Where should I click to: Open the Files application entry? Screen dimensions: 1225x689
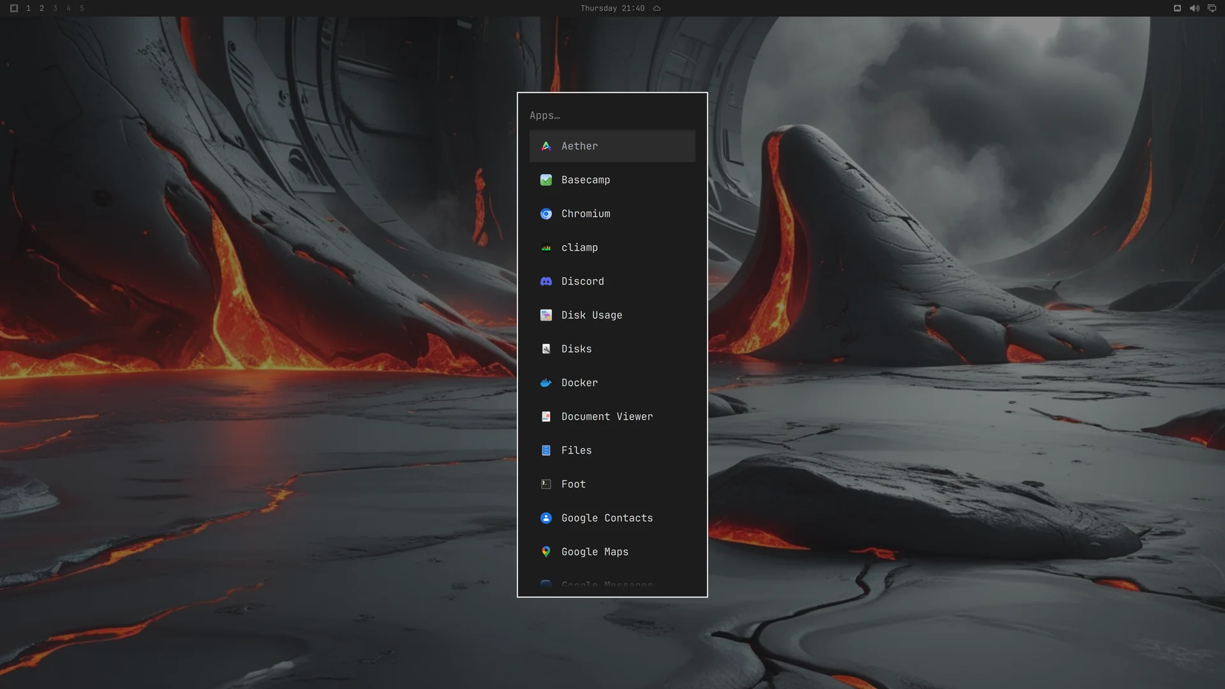pyautogui.click(x=612, y=450)
